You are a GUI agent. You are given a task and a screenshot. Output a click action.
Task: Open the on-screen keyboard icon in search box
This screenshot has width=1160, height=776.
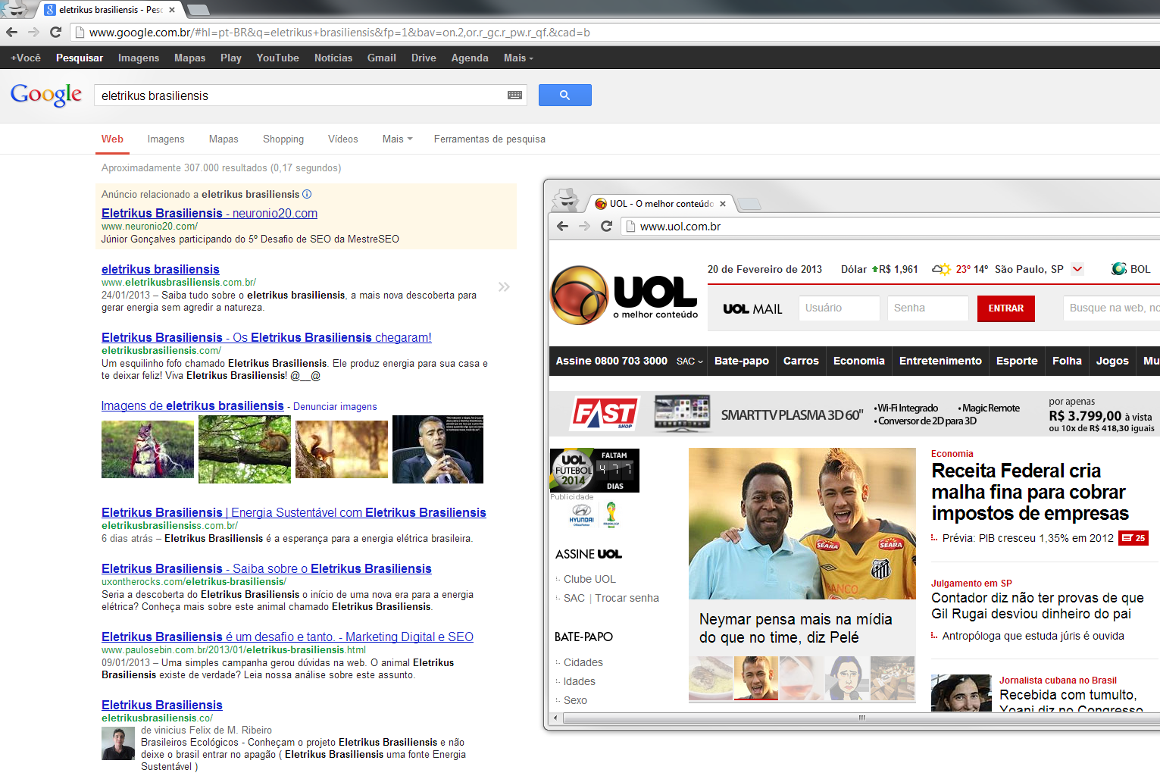point(514,95)
